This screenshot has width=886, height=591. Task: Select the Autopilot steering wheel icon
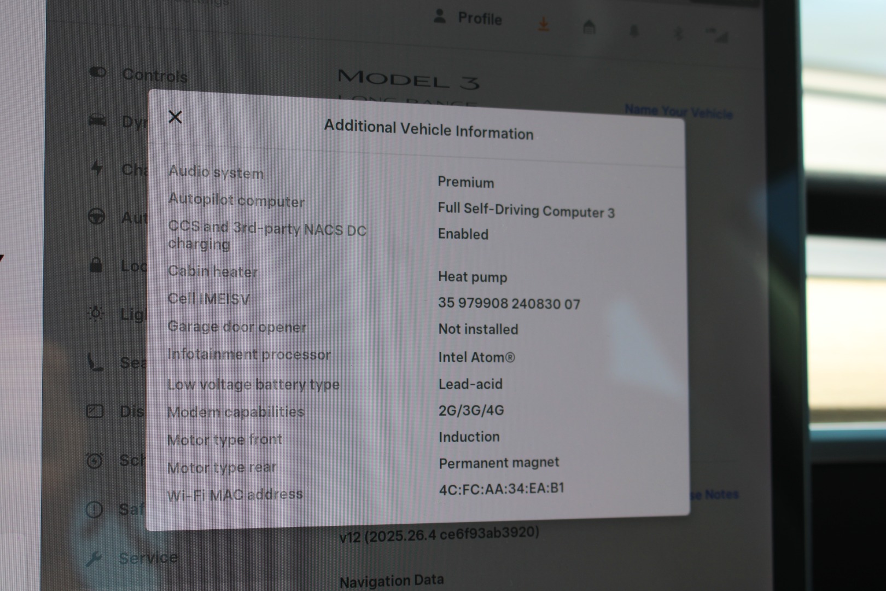(x=97, y=217)
